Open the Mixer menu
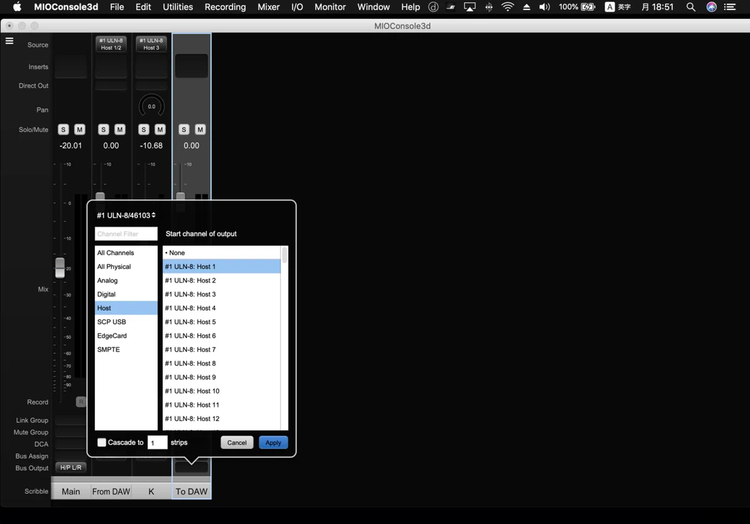Image resolution: width=750 pixels, height=524 pixels. click(269, 7)
